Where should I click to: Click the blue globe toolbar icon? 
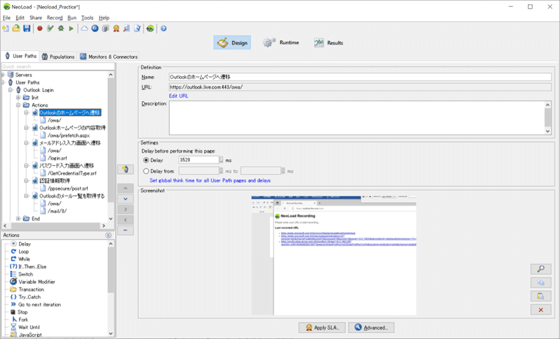tap(95, 28)
